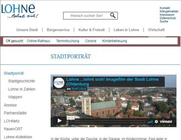
Task: Go to Terminbuchung
Action: (68, 41)
